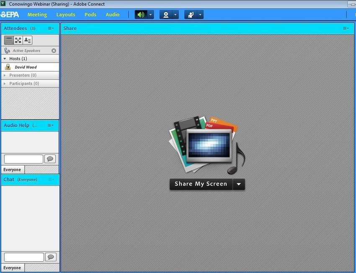Screen dimensions: 356x273
Task: Open Attendees pod options menu
Action: [x=51, y=28]
